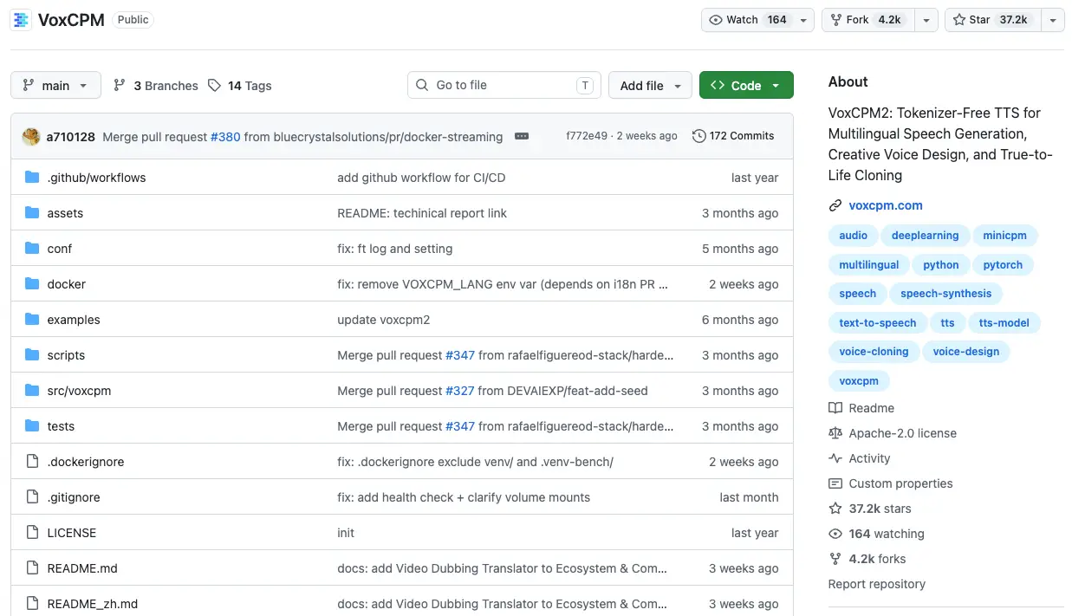This screenshot has height=616, width=1072.
Task: Click the VoxCPM repository logo icon
Action: coord(21,20)
